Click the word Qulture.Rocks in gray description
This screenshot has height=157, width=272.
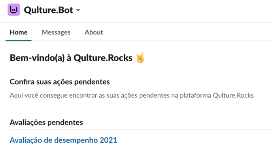coord(233,95)
